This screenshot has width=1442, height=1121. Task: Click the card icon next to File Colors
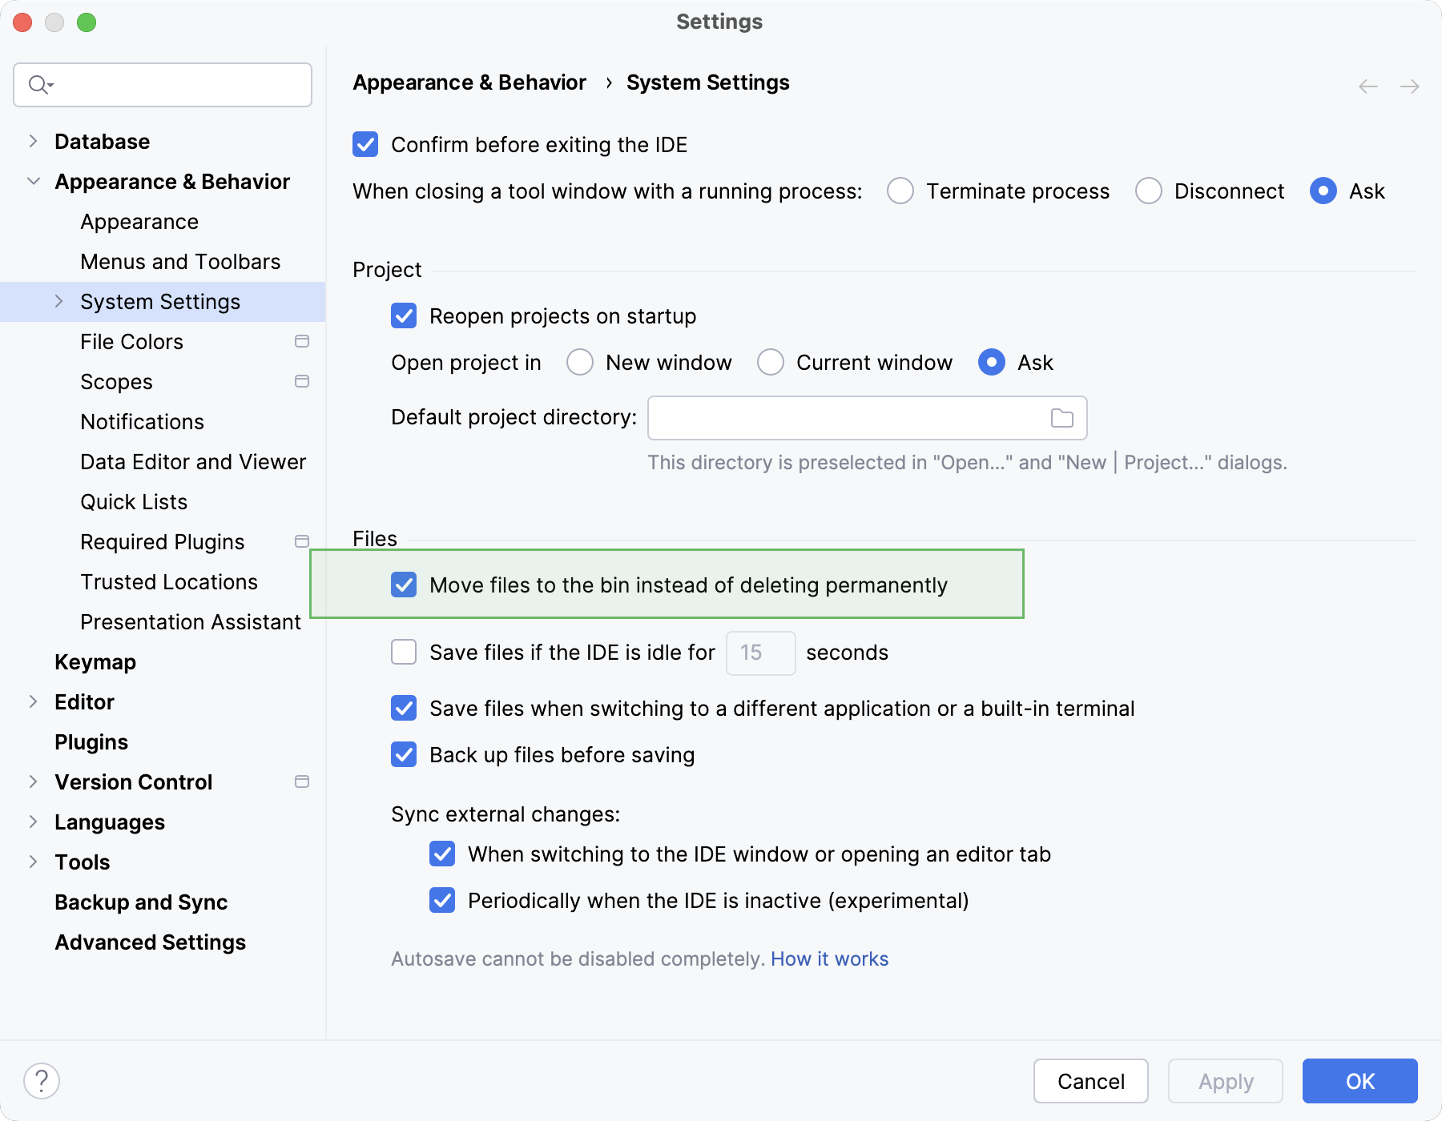coord(302,341)
